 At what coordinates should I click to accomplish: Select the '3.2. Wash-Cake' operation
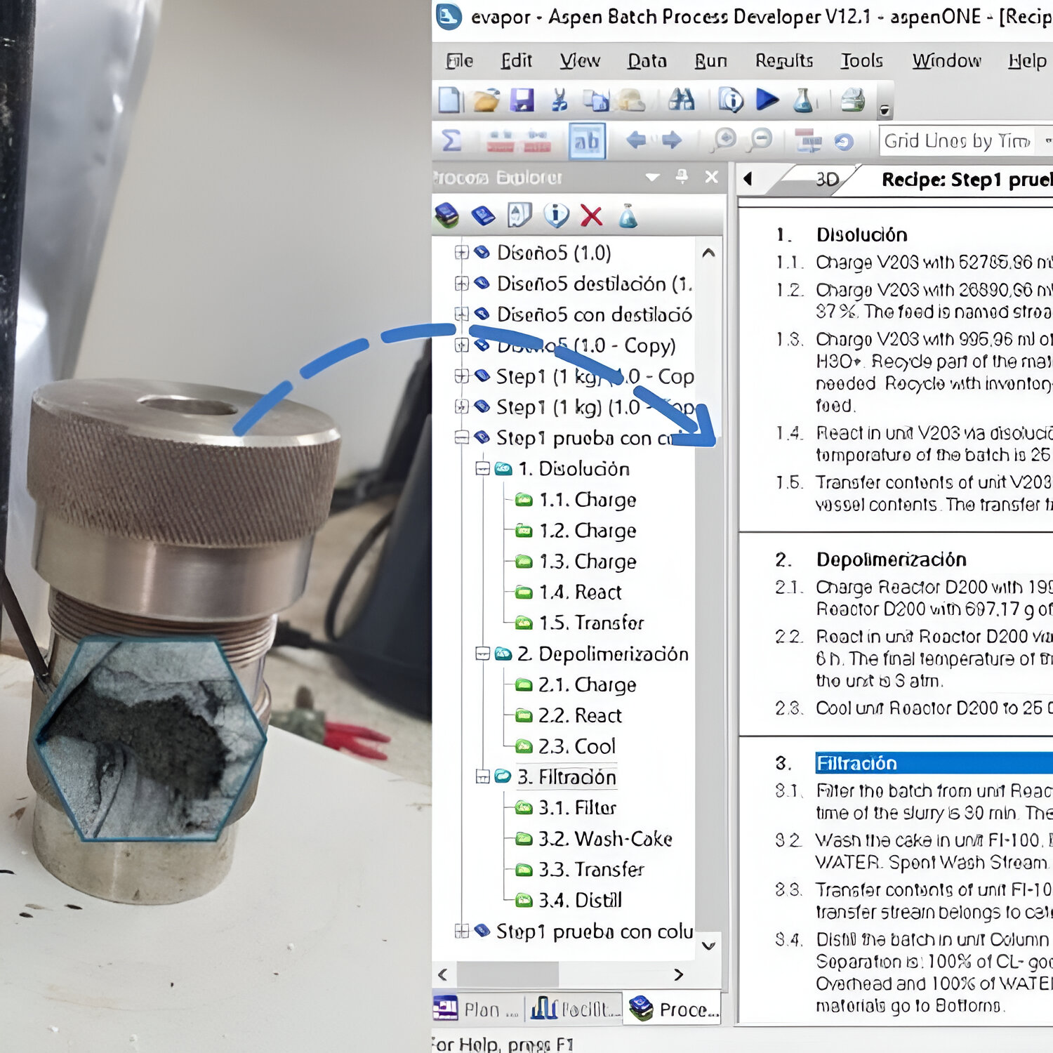(604, 839)
